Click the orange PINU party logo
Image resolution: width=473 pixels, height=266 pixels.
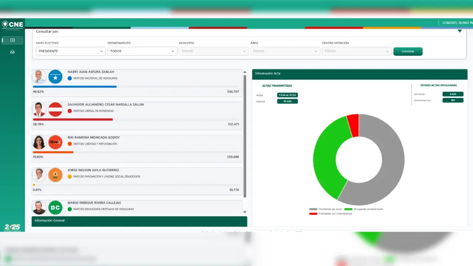tap(55, 175)
